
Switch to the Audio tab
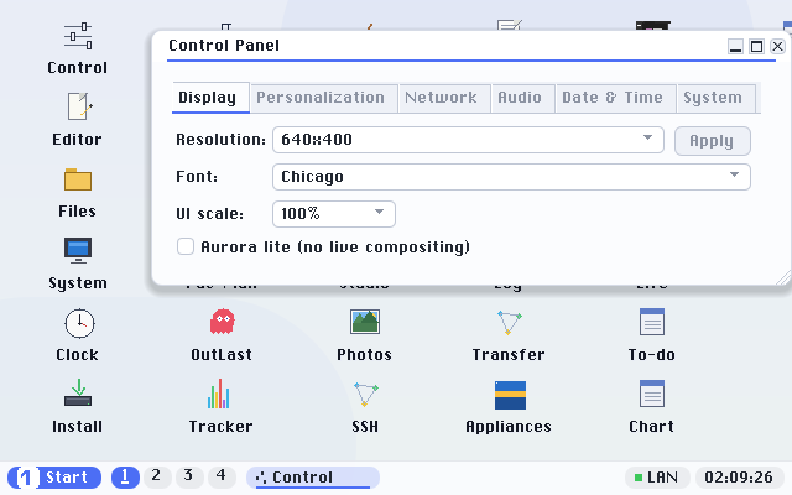[523, 98]
